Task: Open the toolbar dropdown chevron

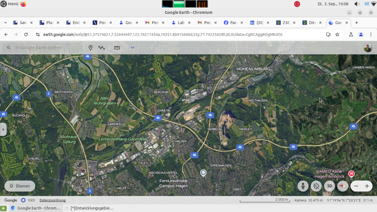Action: (132, 48)
